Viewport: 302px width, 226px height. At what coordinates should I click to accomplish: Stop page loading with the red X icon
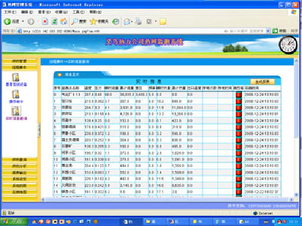point(45,21)
